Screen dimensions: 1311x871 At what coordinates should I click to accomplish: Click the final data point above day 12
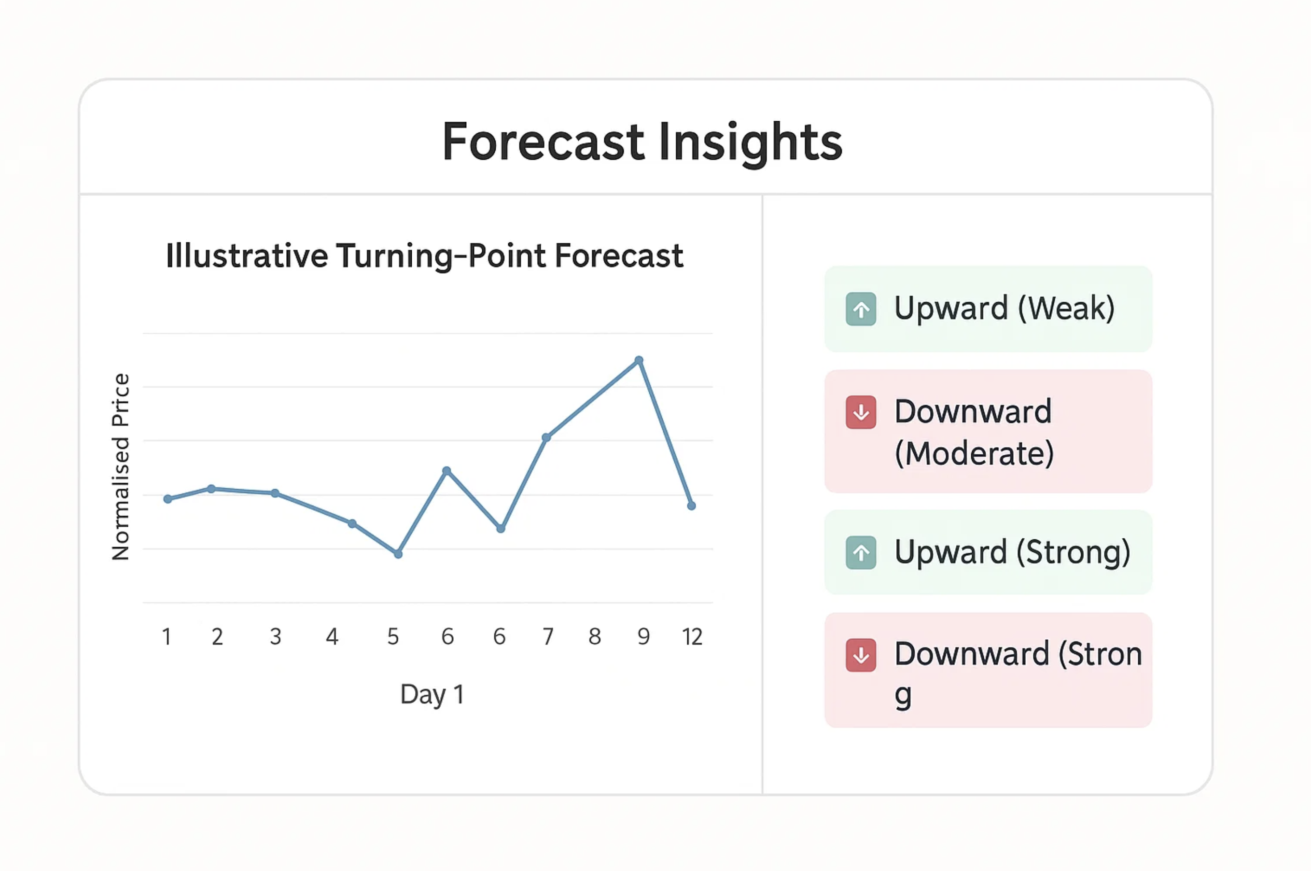click(x=691, y=506)
